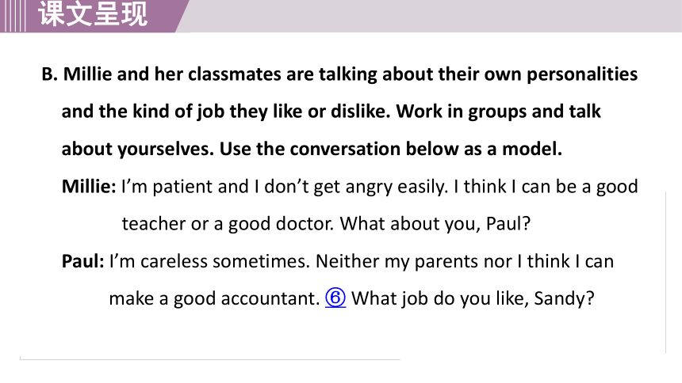Click the word 'personalities' in the instructions
The width and height of the screenshot is (682, 383).
[x=582, y=74]
